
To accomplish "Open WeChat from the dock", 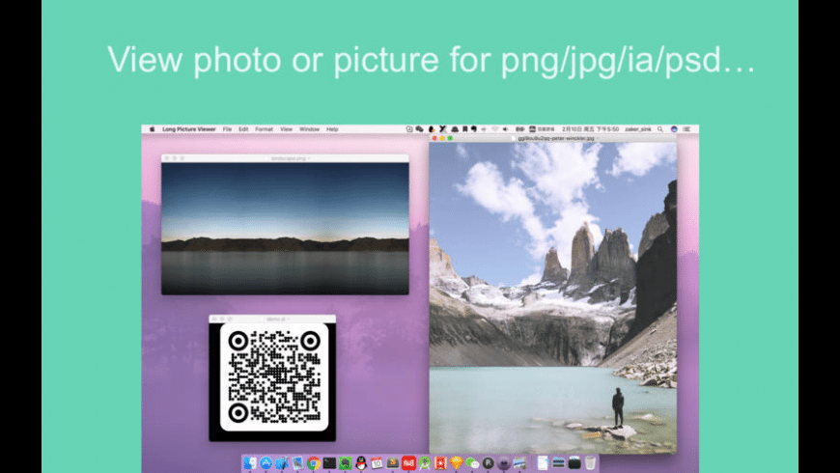I will click(472, 462).
